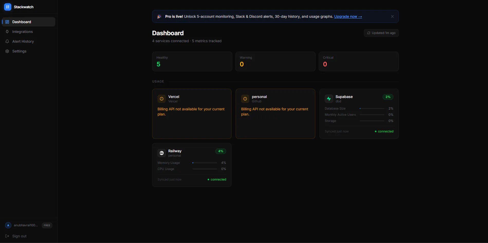488x243 pixels.
Task: Follow the Upgrade now link
Action: click(x=348, y=16)
